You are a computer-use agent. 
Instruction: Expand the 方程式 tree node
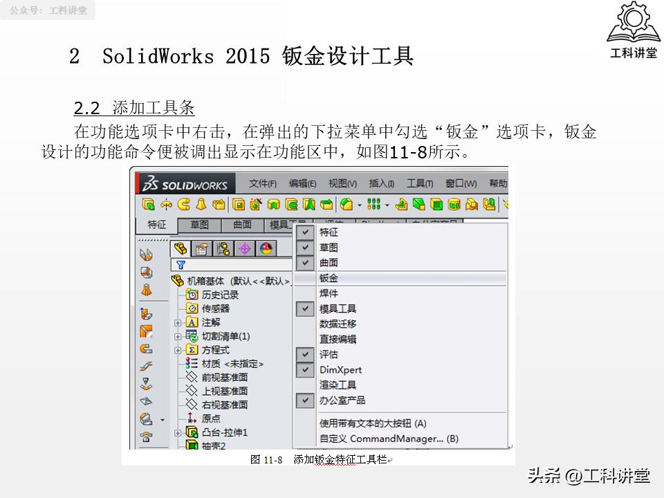[x=178, y=350]
